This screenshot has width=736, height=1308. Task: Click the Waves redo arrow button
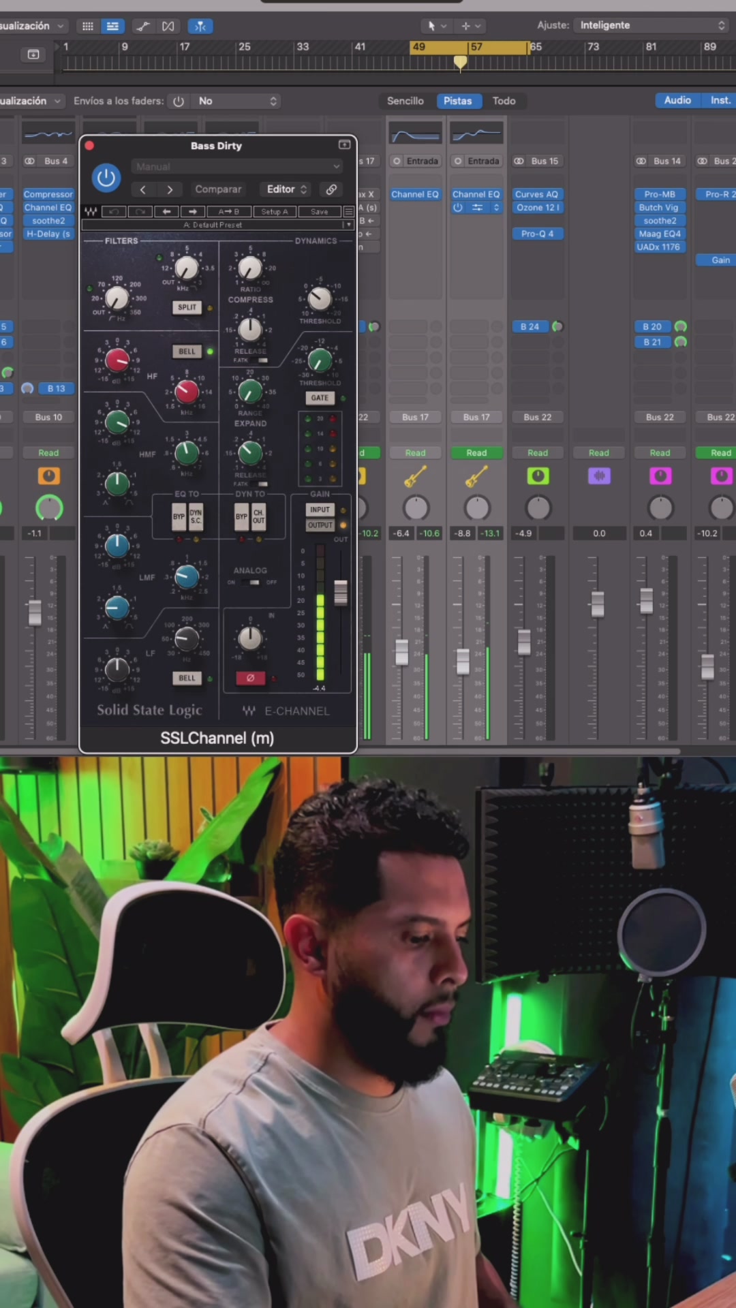[140, 212]
